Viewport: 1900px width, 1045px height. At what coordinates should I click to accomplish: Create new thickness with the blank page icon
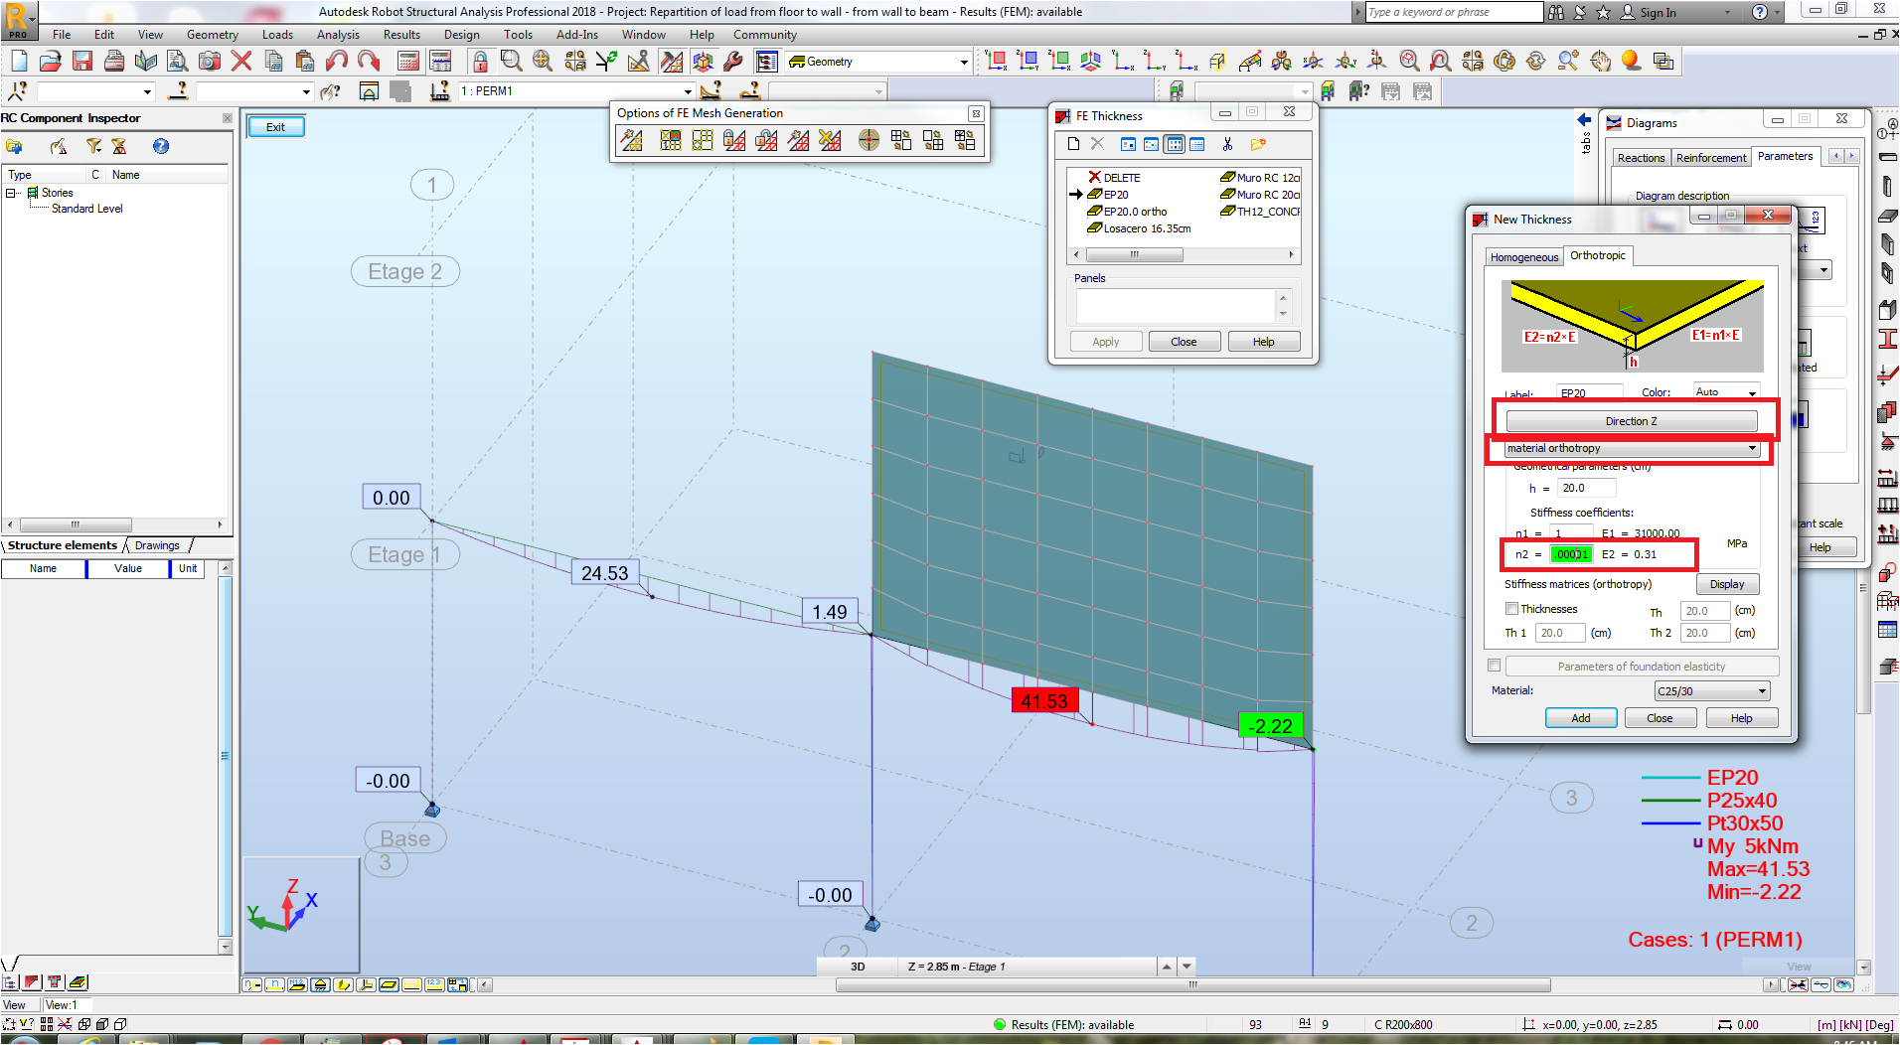[x=1073, y=144]
